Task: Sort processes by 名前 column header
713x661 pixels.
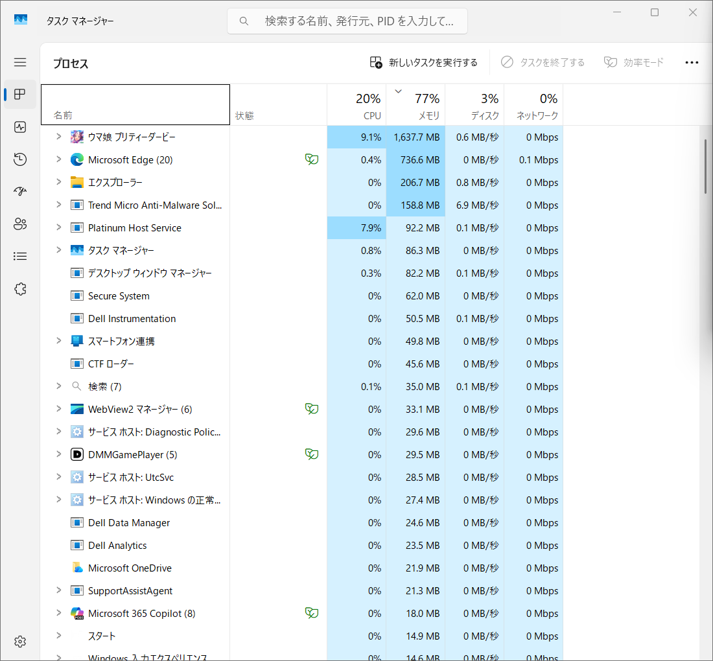Action: tap(135, 104)
